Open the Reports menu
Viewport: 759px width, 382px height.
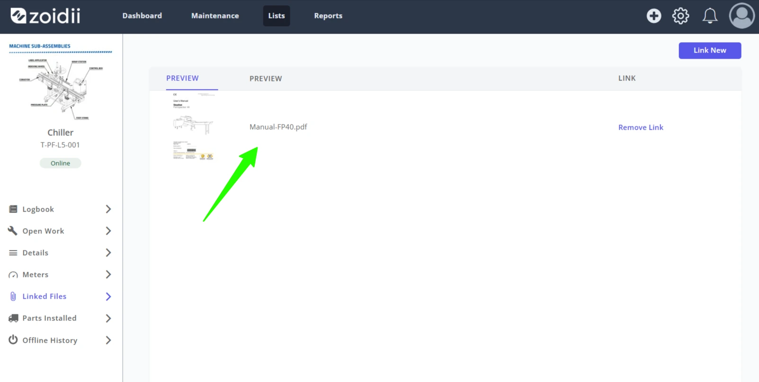pos(328,16)
